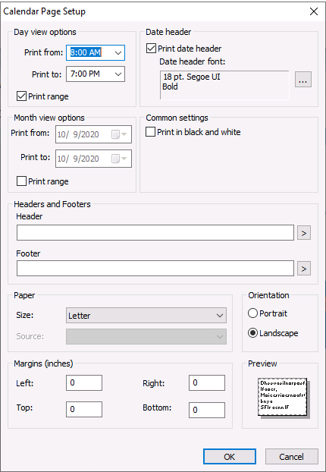Screen dimensions: 326x472
Task: Uncheck Day view Print range checkbox
Action: coord(21,96)
